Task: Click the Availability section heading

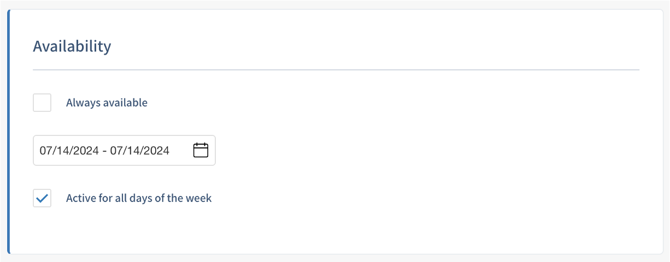Action: (72, 46)
